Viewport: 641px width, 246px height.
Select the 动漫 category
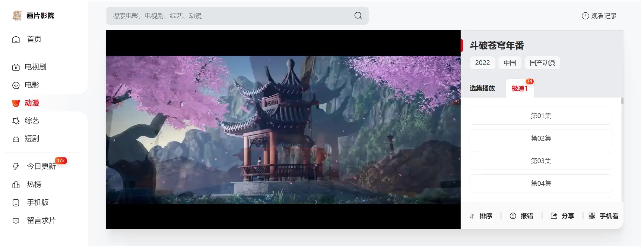(26, 103)
